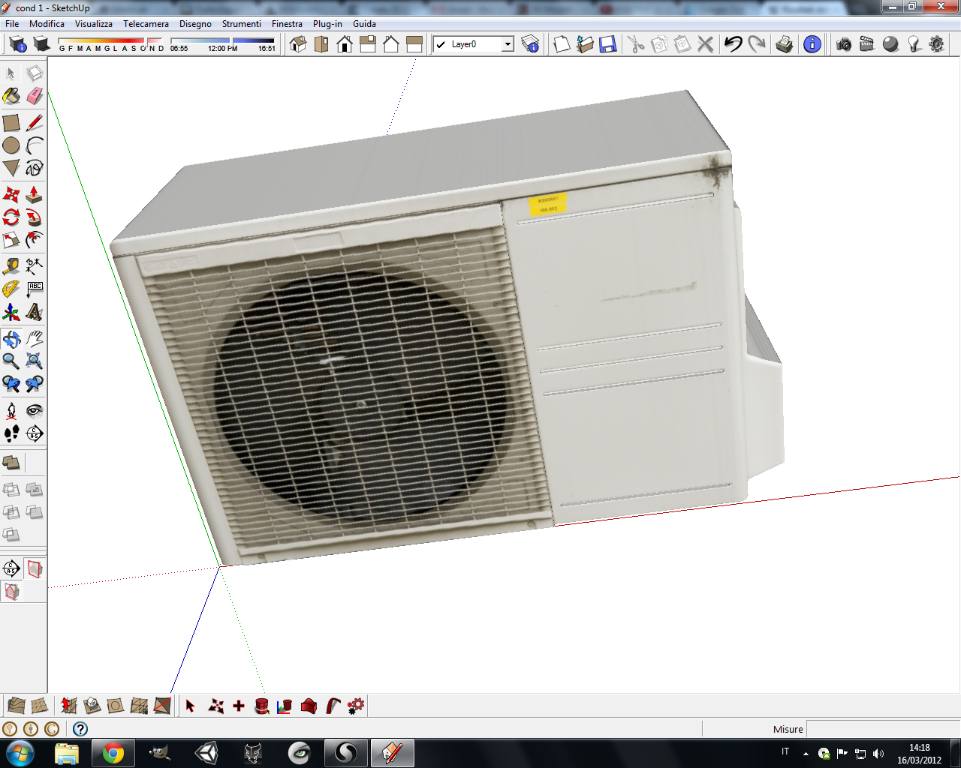Click the Open file icon
This screenshot has width=961, height=768.
(585, 44)
